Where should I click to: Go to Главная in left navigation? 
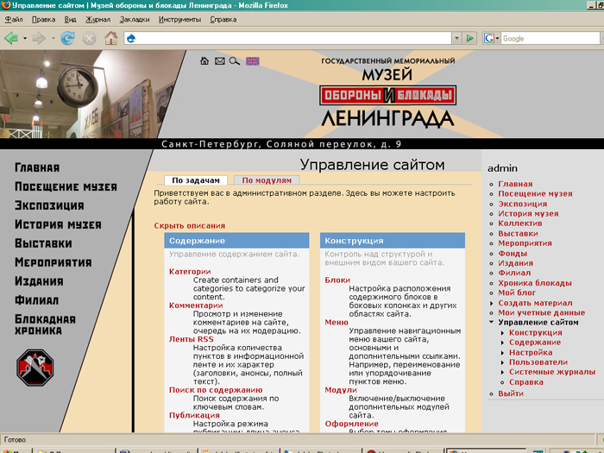[x=37, y=168]
